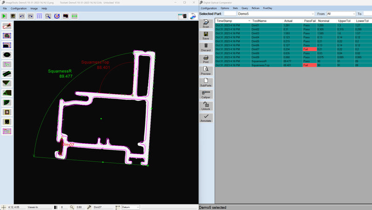Click the green Run play button
The width and height of the screenshot is (372, 210).
[x=5, y=16]
